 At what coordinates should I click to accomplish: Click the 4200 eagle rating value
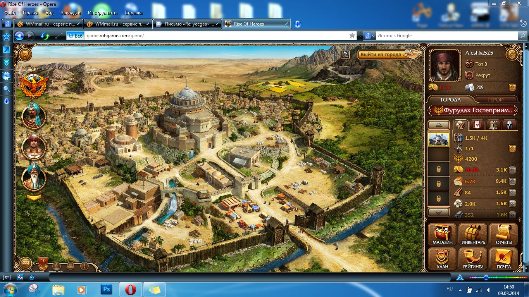point(471,159)
